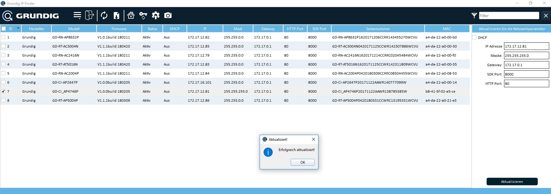Viewport: 551px width, 194px height.
Task: Click the logout door icon
Action: [89, 15]
